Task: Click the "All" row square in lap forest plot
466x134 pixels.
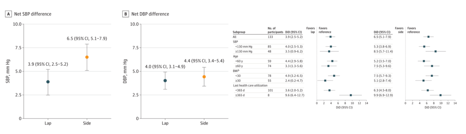Action: point(331,37)
